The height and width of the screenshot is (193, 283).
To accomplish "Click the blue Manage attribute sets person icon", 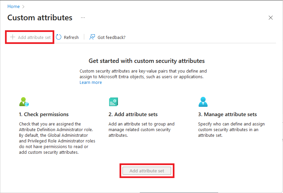I will pos(203,102).
